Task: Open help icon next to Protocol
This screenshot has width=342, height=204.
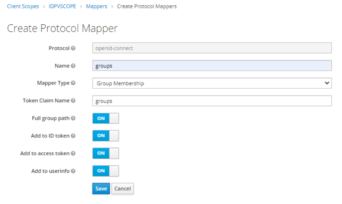Action: tap(73, 48)
